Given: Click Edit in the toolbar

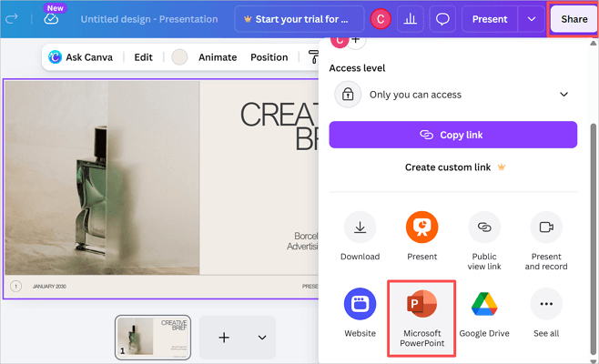Looking at the screenshot, I should coord(143,57).
